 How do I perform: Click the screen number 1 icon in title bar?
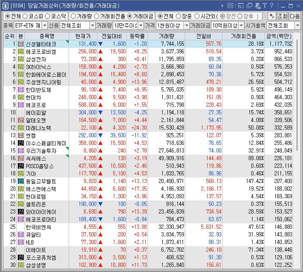coord(5,6)
